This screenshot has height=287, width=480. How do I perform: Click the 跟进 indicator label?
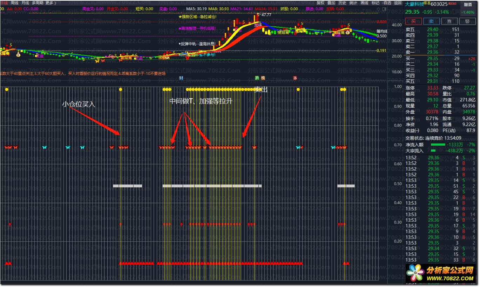(x=315, y=9)
